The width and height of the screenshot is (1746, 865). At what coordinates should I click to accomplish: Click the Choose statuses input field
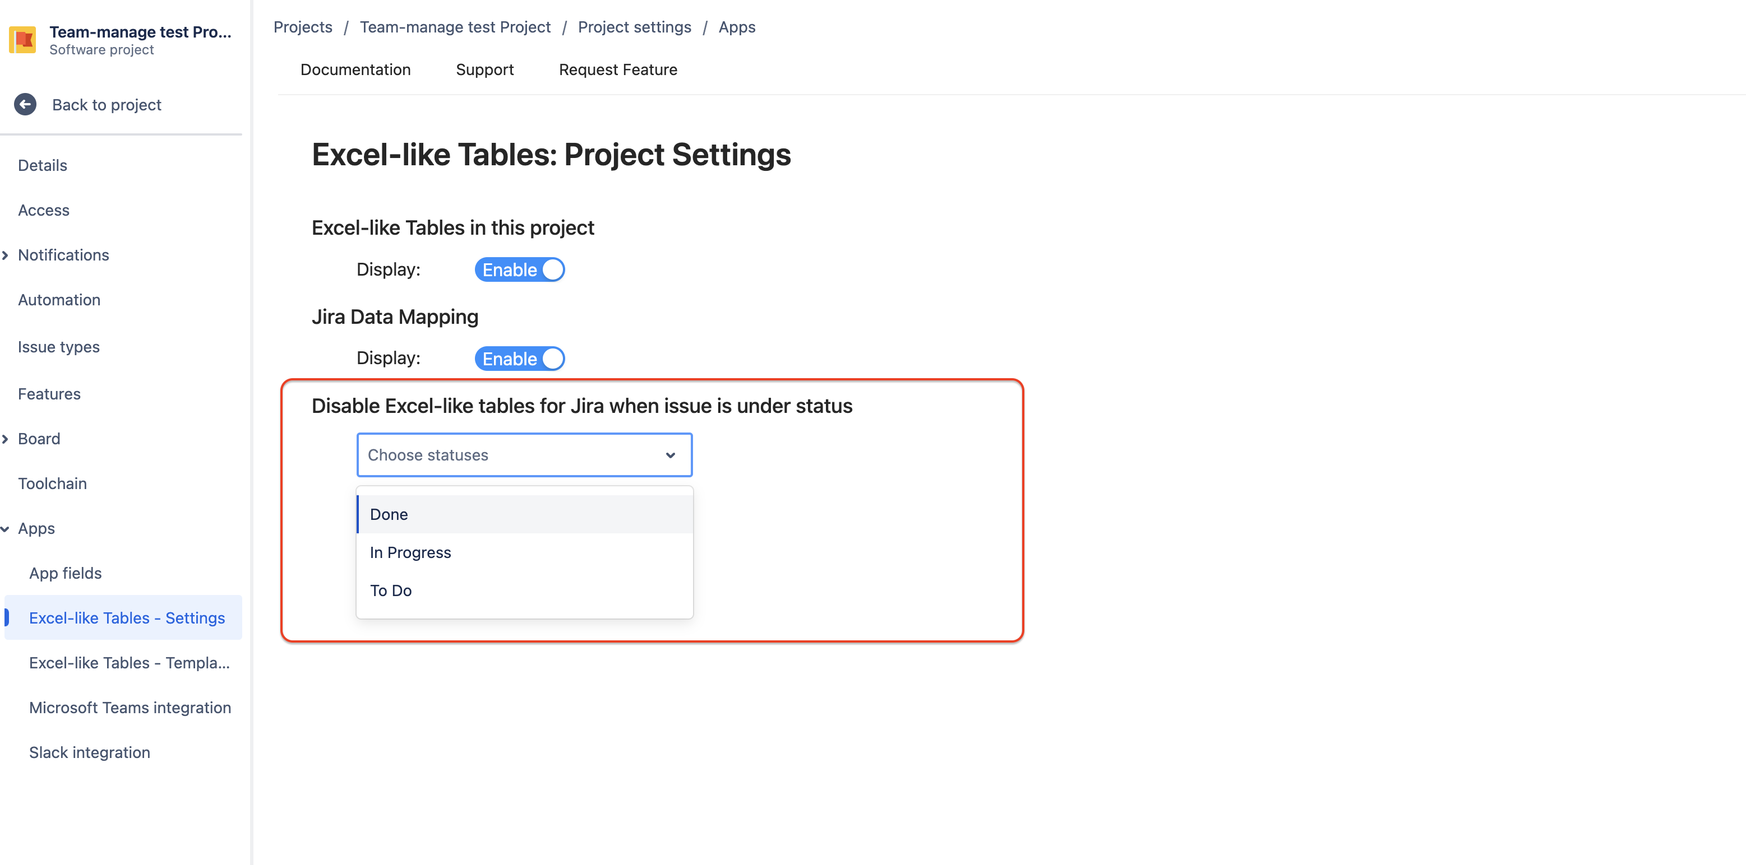tap(523, 454)
